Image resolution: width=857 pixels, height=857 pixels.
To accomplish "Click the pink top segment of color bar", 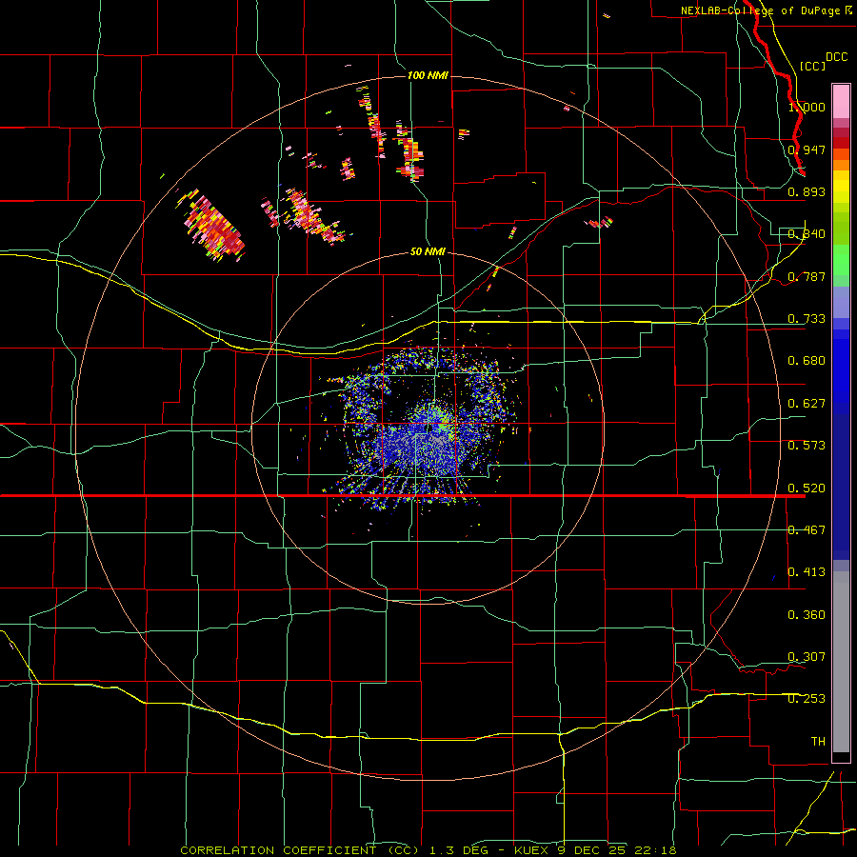I will tap(841, 101).
